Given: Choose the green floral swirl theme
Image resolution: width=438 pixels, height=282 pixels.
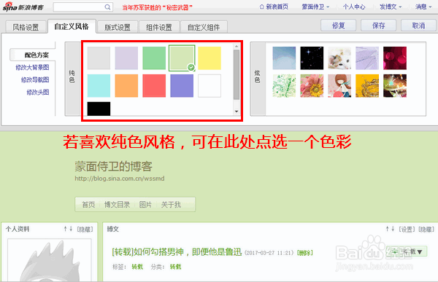Looking at the screenshot, I should click(x=284, y=86).
